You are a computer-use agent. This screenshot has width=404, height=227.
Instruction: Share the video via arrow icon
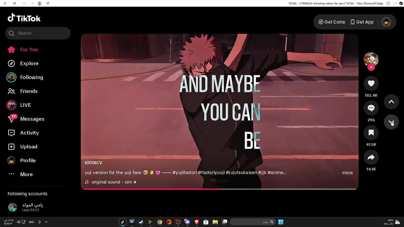(371, 157)
